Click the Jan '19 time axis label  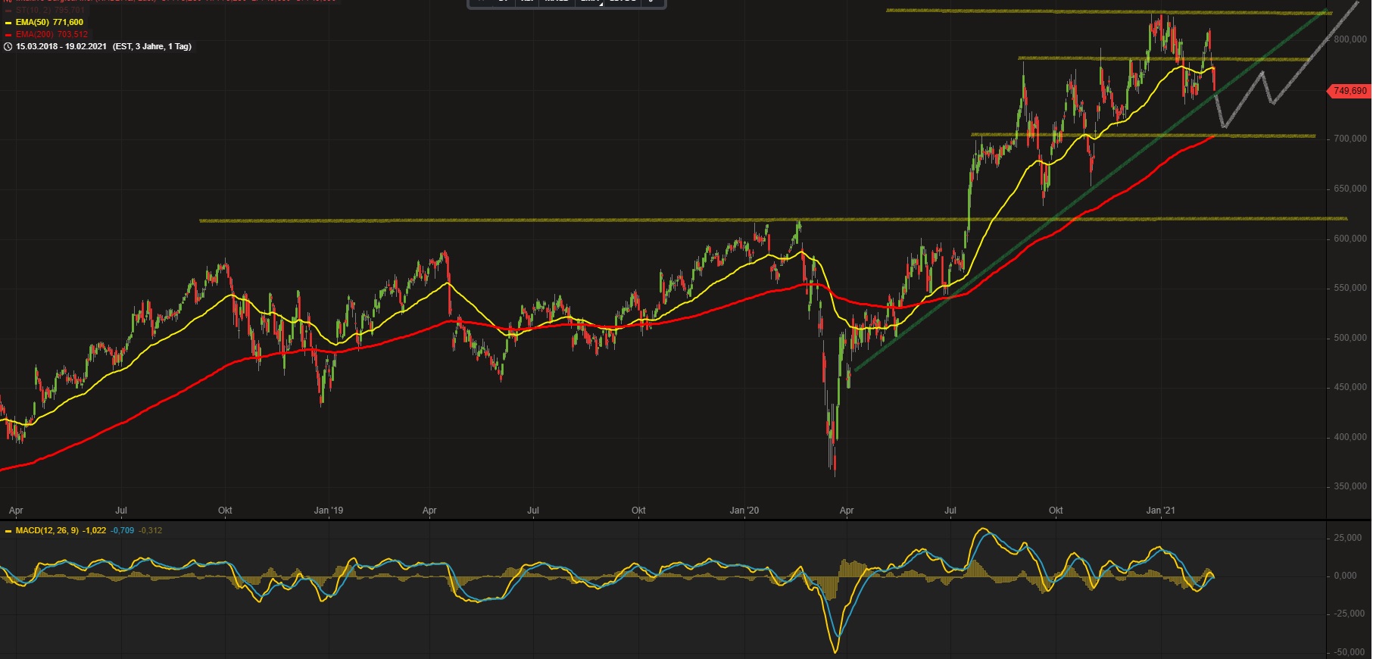(328, 511)
